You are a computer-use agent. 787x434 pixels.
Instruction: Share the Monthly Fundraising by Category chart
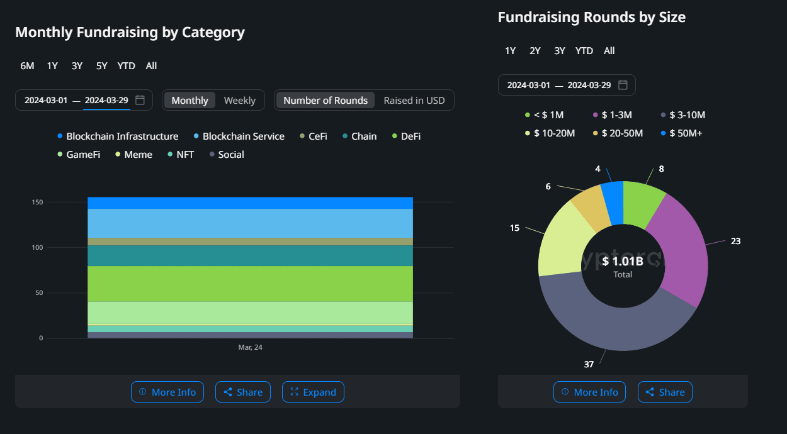pos(243,392)
